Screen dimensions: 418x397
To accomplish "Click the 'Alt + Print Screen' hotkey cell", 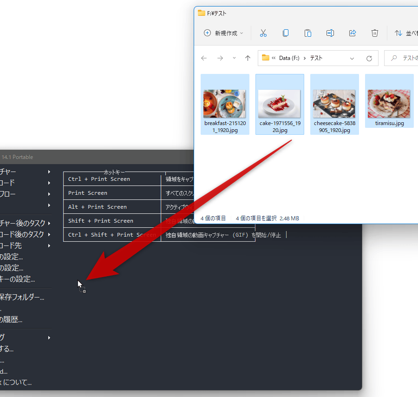I will pyautogui.click(x=112, y=207).
